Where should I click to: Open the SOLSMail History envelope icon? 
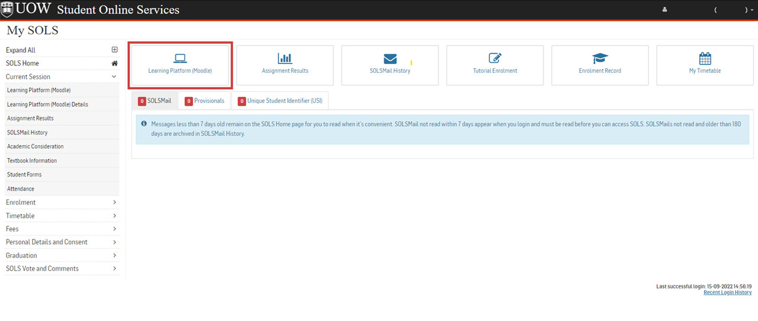(x=390, y=58)
